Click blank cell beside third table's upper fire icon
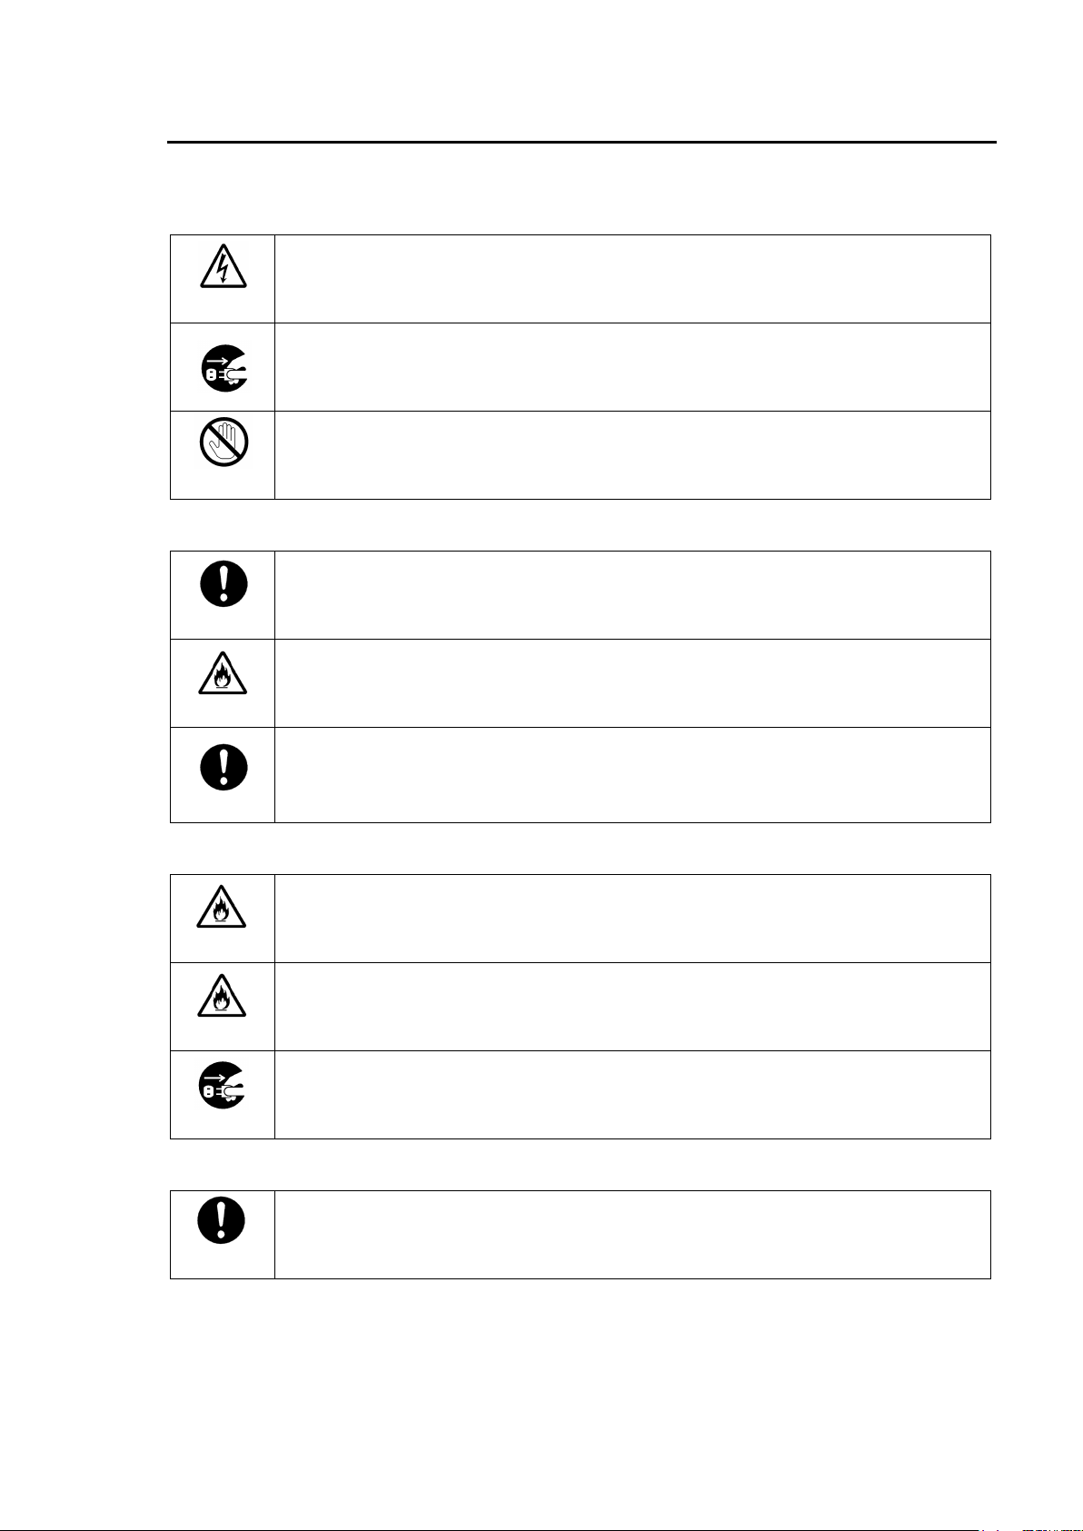The height and width of the screenshot is (1531, 1083). (x=631, y=919)
